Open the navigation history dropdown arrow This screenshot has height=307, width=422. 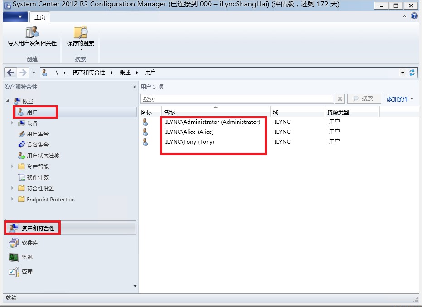click(34, 73)
